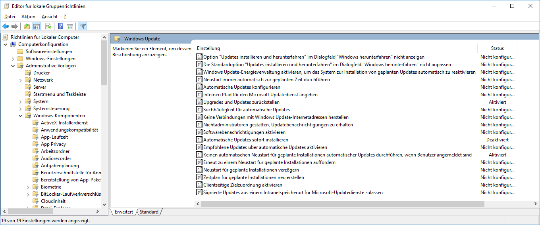
Task: Toggle the action pane toolbar icon
Action: (x=70, y=27)
